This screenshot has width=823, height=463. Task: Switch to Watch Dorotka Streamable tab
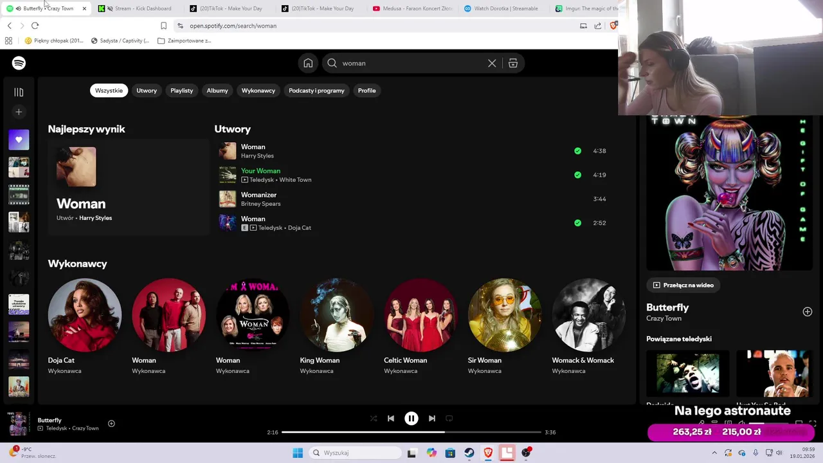(x=505, y=8)
